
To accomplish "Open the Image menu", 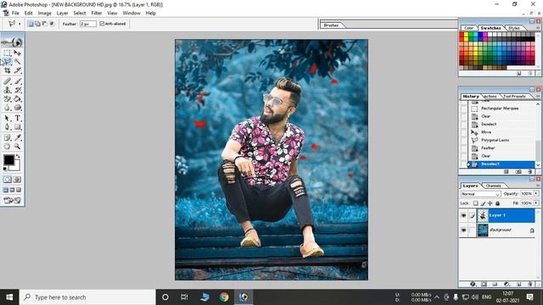I will (44, 14).
